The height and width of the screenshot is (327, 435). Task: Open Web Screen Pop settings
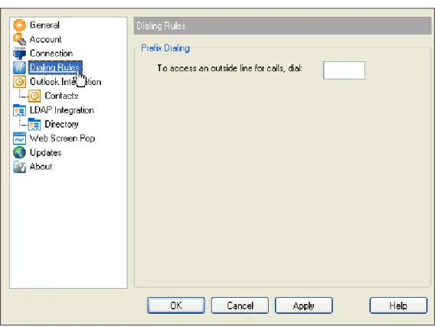pyautogui.click(x=63, y=139)
